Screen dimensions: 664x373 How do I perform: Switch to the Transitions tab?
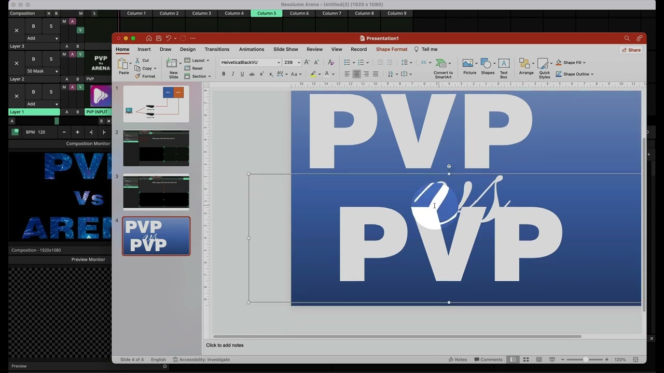click(217, 49)
